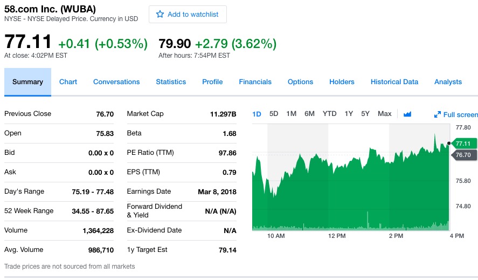478x280 pixels.
Task: Open the Analysts tab
Action: [448, 82]
